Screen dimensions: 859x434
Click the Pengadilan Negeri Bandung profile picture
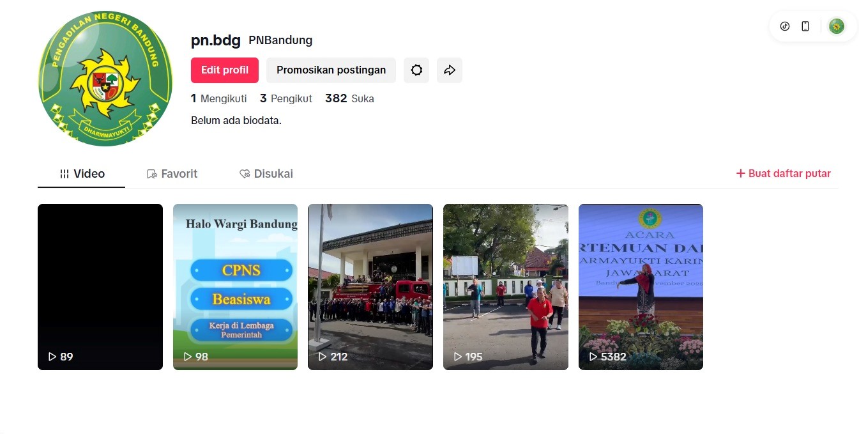click(105, 79)
